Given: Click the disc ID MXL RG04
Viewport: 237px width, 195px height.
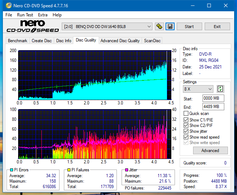Looking at the screenshot, I should (x=209, y=60).
